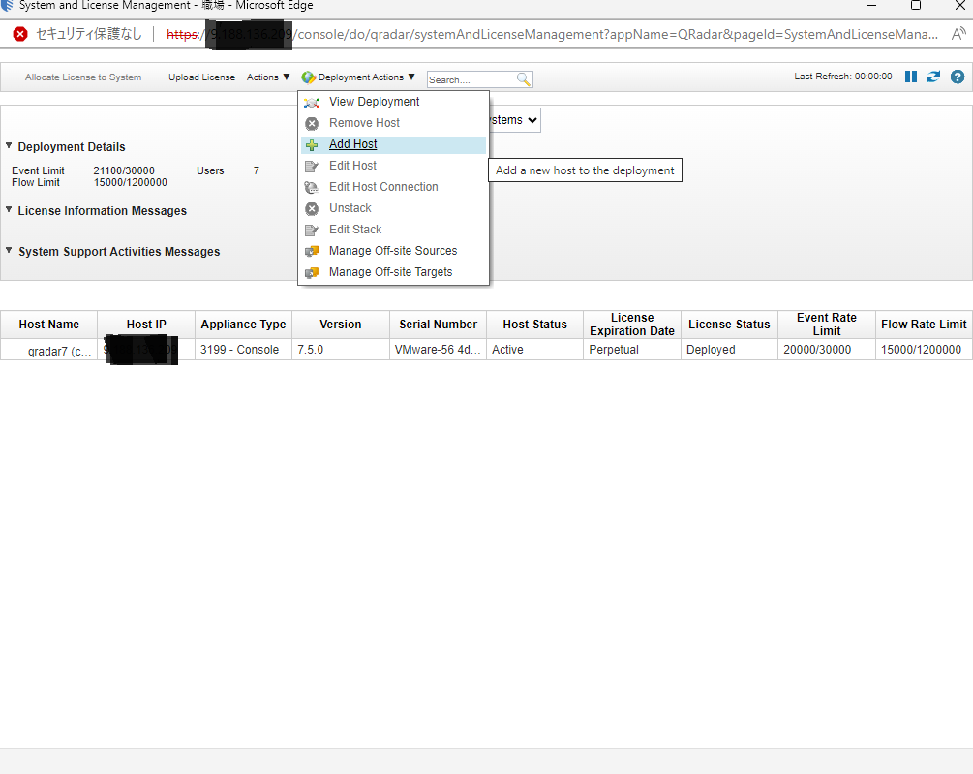Open the Deployment Actions dropdown

click(358, 77)
